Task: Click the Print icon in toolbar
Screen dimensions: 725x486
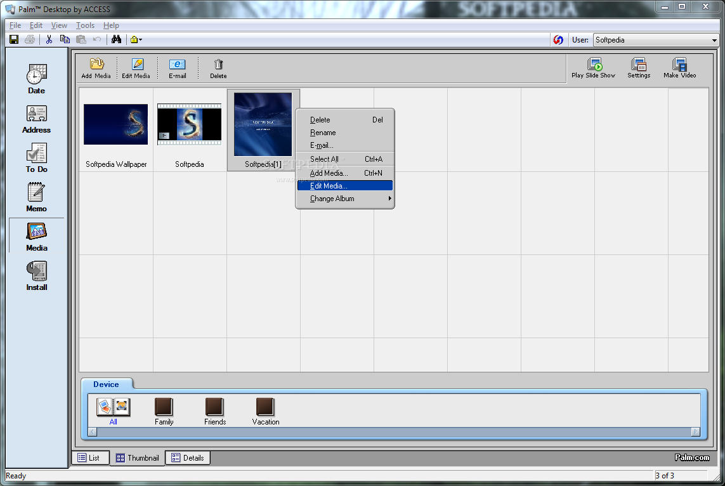Action: point(30,40)
